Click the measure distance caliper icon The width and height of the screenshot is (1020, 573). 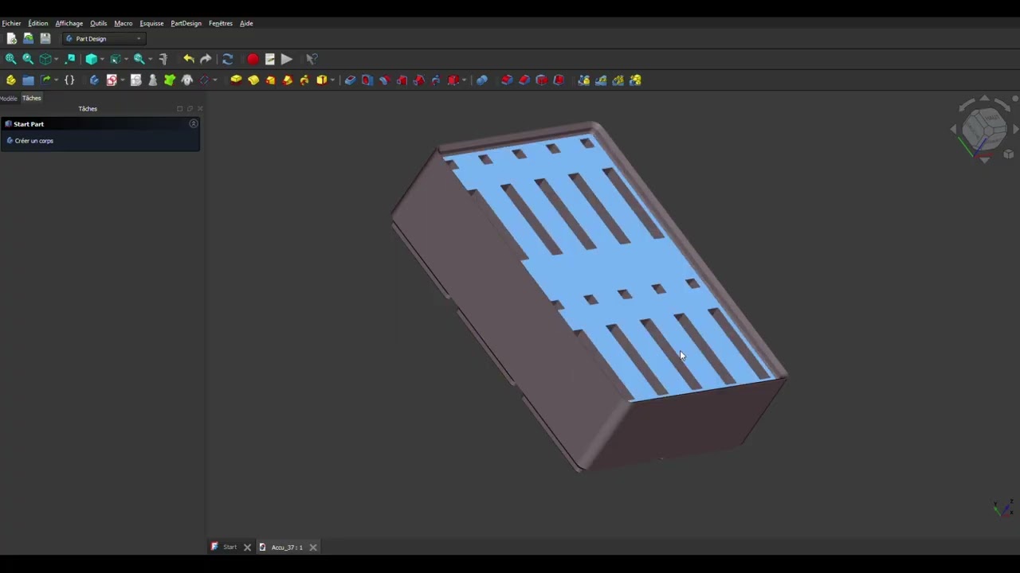pos(164,59)
